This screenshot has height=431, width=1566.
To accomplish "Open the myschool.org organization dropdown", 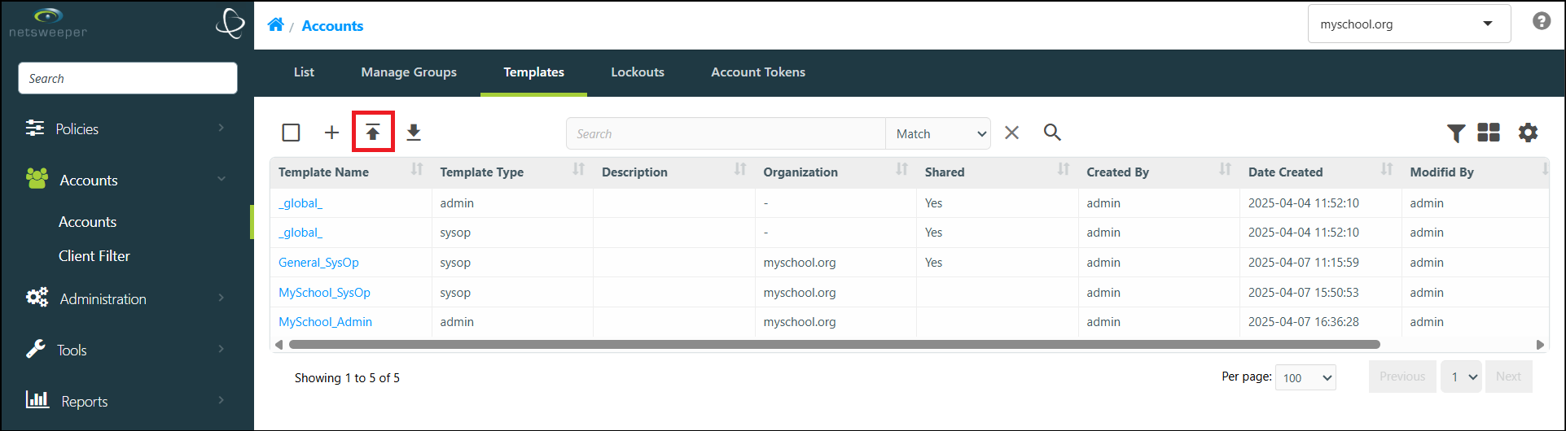I will [x=1410, y=24].
